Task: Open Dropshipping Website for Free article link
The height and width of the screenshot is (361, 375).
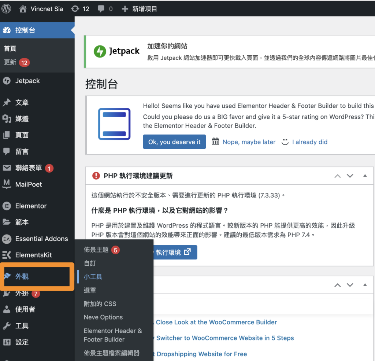Action: (x=202, y=354)
